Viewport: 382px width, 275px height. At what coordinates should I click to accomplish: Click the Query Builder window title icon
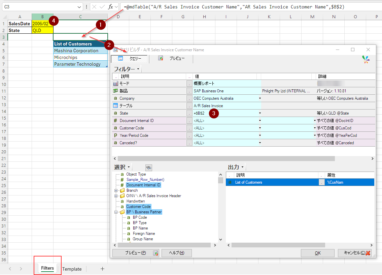tap(115, 50)
